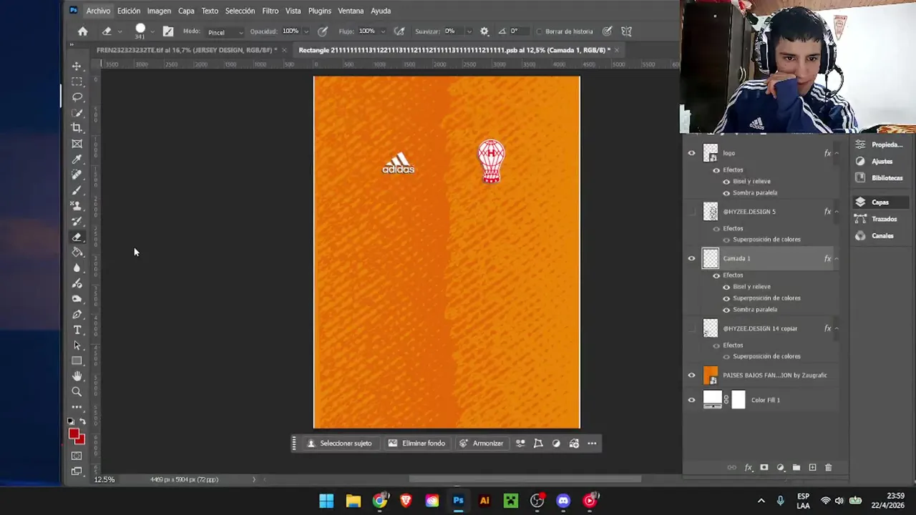
Task: Open the Modo Pincel dropdown
Action: point(225,32)
